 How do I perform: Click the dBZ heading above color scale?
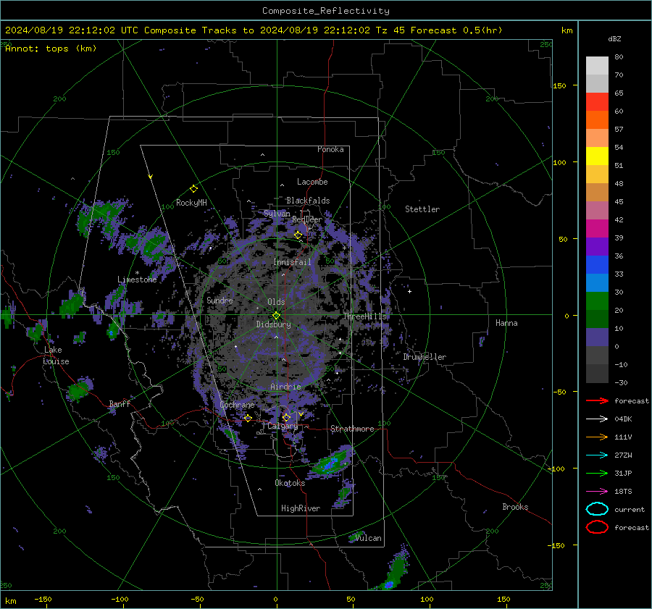click(x=614, y=38)
